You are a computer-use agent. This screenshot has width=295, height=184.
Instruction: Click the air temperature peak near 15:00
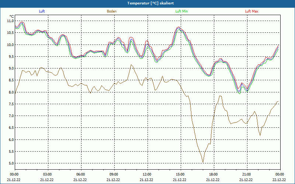178,28
